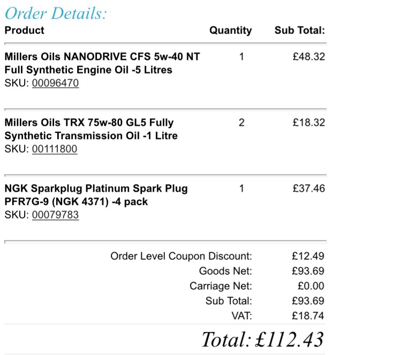
Task: Select the NGK Sparkplug Platinum product name
Action: pyautogui.click(x=96, y=195)
